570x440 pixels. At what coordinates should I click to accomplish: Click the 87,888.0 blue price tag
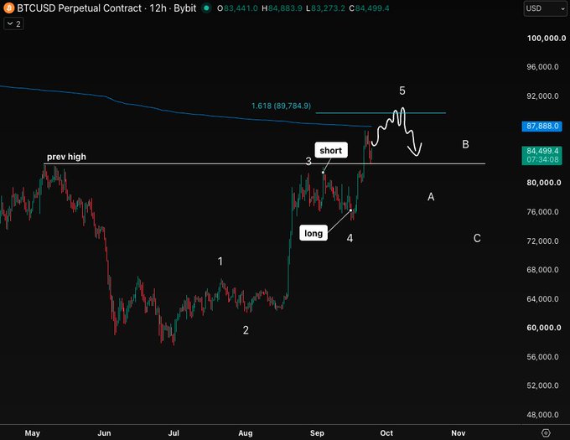[x=542, y=126]
